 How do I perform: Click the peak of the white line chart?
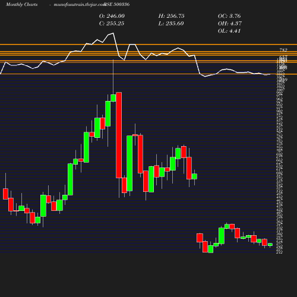click(x=113, y=33)
